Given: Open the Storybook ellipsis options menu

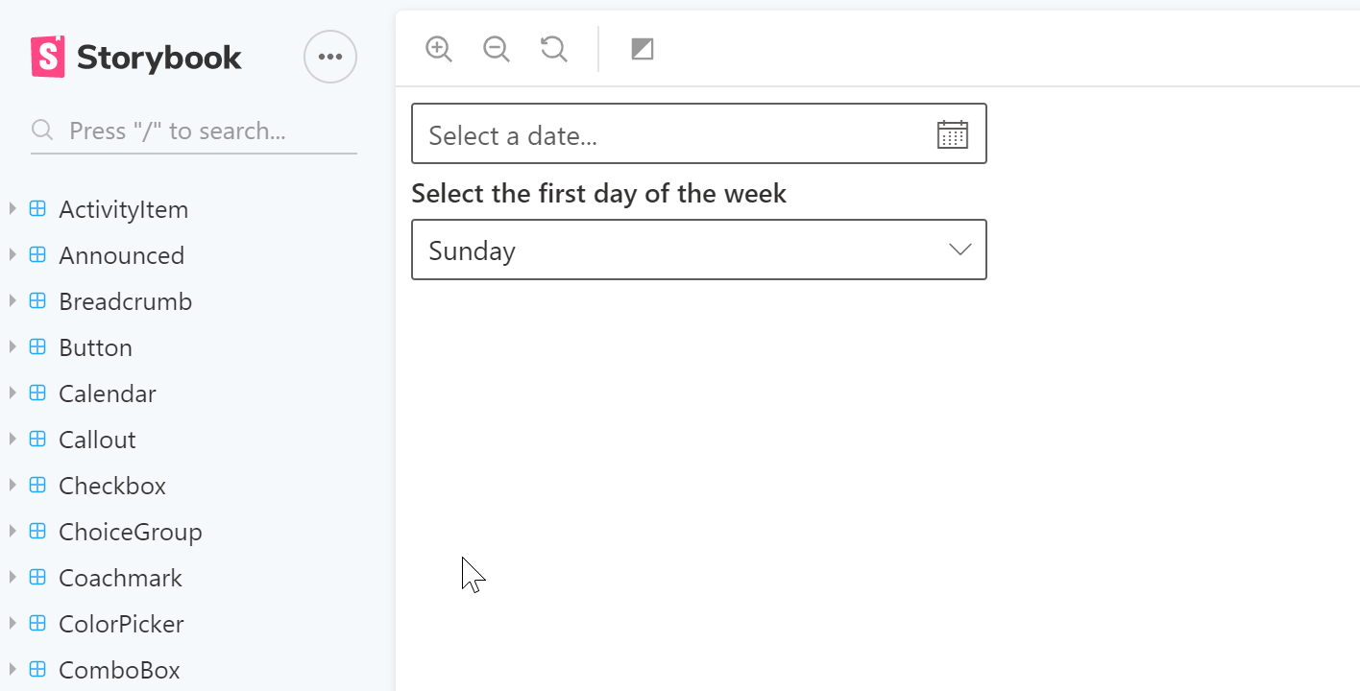Looking at the screenshot, I should [x=330, y=56].
